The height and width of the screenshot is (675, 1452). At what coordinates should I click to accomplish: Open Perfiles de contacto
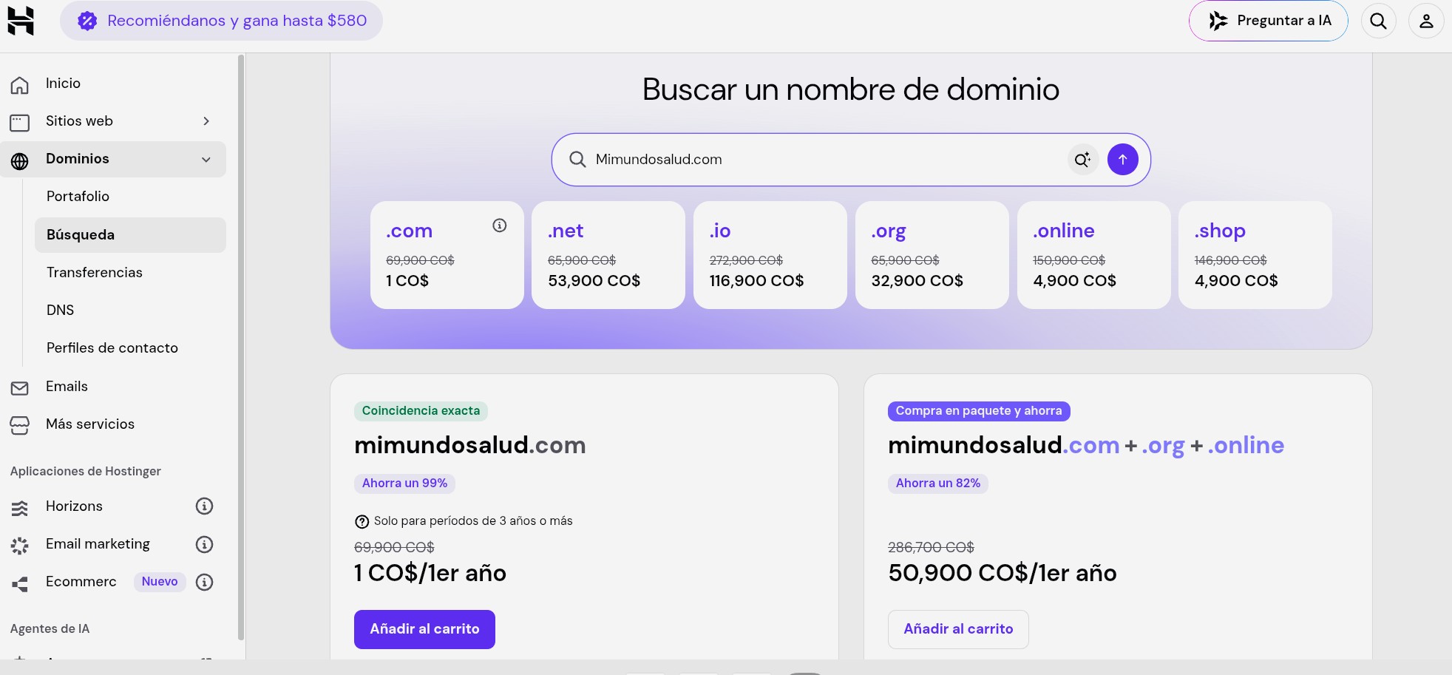point(112,347)
